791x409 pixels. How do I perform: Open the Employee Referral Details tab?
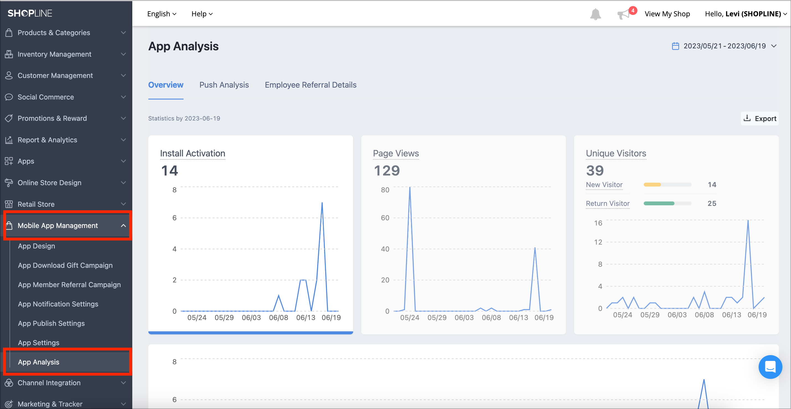[311, 85]
